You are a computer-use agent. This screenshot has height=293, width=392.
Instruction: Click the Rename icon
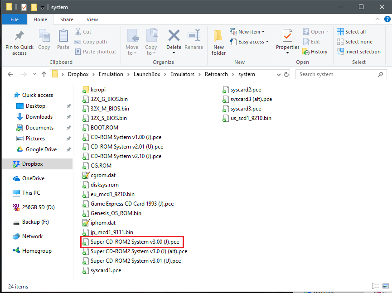[194, 35]
